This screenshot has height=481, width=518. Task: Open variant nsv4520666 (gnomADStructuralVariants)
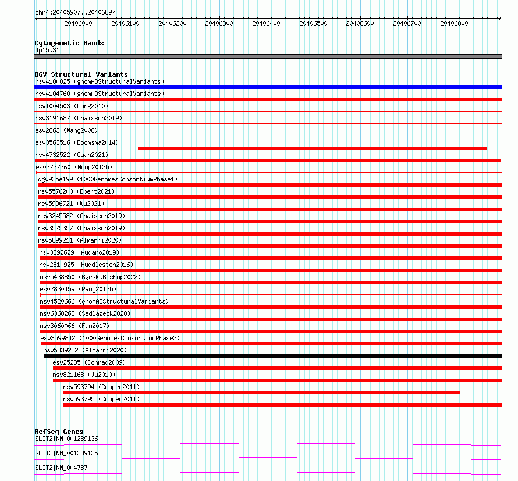[x=104, y=301]
